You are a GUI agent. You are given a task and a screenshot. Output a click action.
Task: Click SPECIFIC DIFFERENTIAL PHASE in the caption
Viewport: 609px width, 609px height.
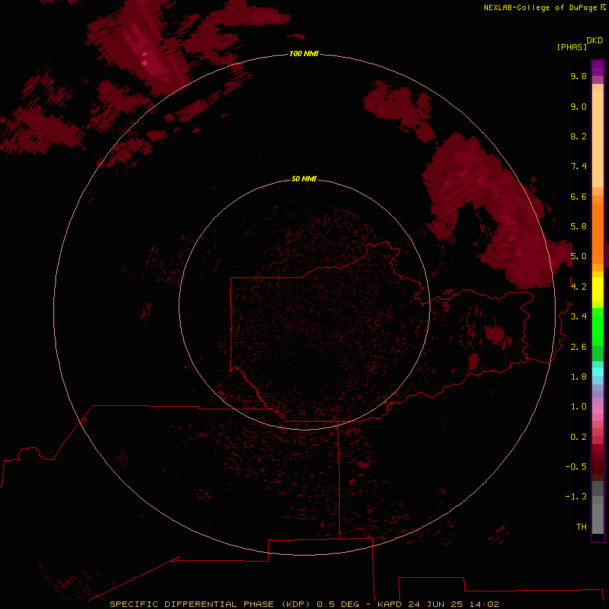(x=192, y=604)
